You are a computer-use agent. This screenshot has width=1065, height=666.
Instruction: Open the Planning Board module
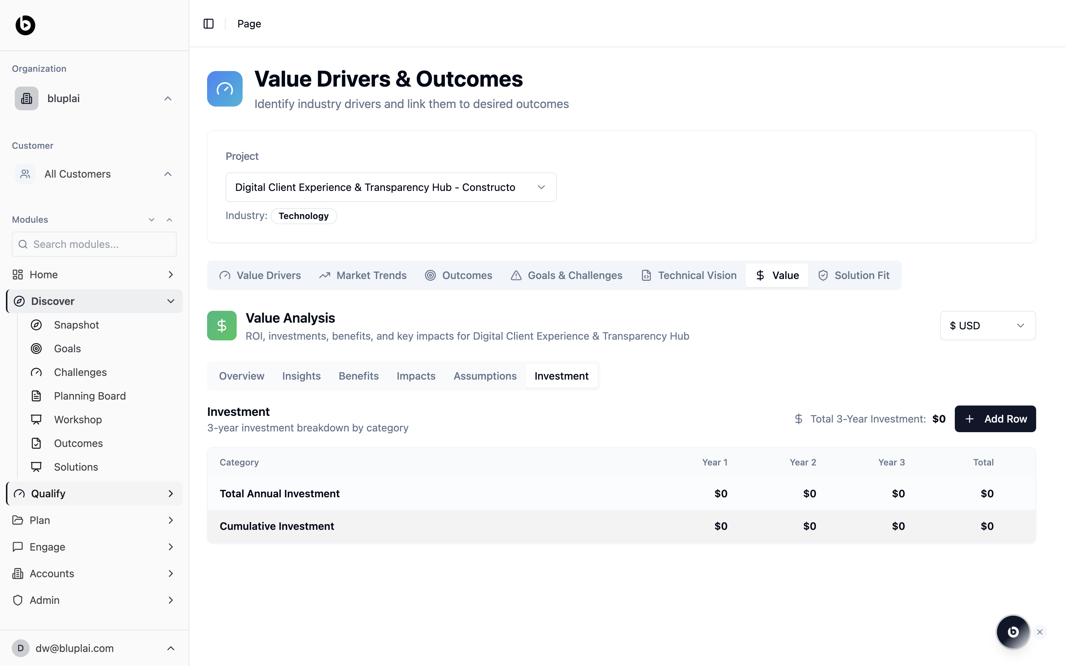[x=90, y=396]
